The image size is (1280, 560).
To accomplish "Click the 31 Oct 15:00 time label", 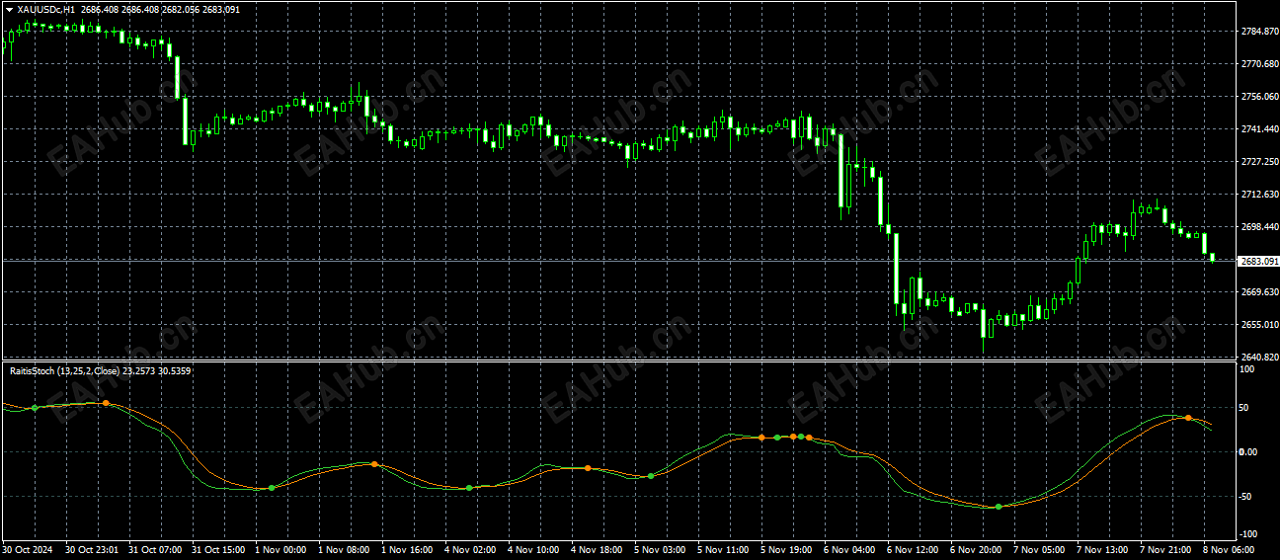I will [x=218, y=549].
